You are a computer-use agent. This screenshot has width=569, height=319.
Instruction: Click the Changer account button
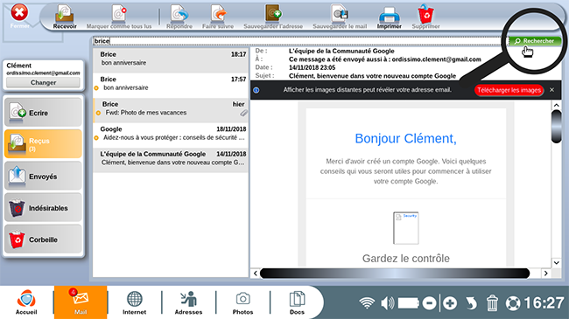43,83
